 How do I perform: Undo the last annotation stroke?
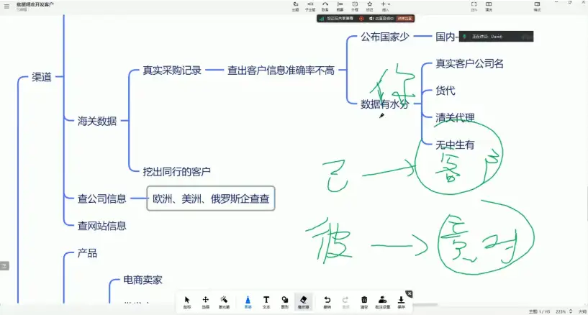[327, 301]
